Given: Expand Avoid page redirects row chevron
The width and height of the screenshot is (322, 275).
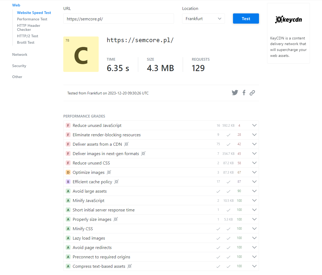Looking at the screenshot, I should [x=254, y=247].
